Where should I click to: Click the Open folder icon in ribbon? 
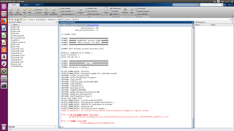[x=30, y=9]
